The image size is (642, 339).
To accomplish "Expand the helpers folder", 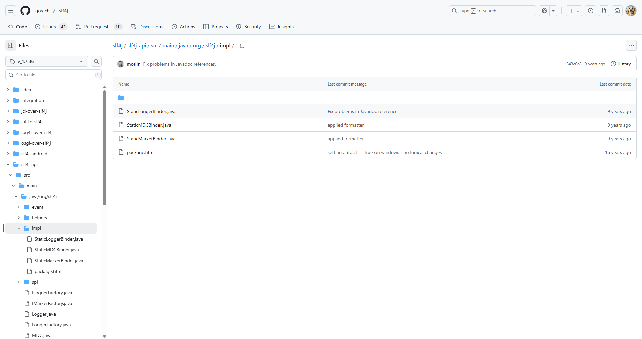I will [19, 218].
